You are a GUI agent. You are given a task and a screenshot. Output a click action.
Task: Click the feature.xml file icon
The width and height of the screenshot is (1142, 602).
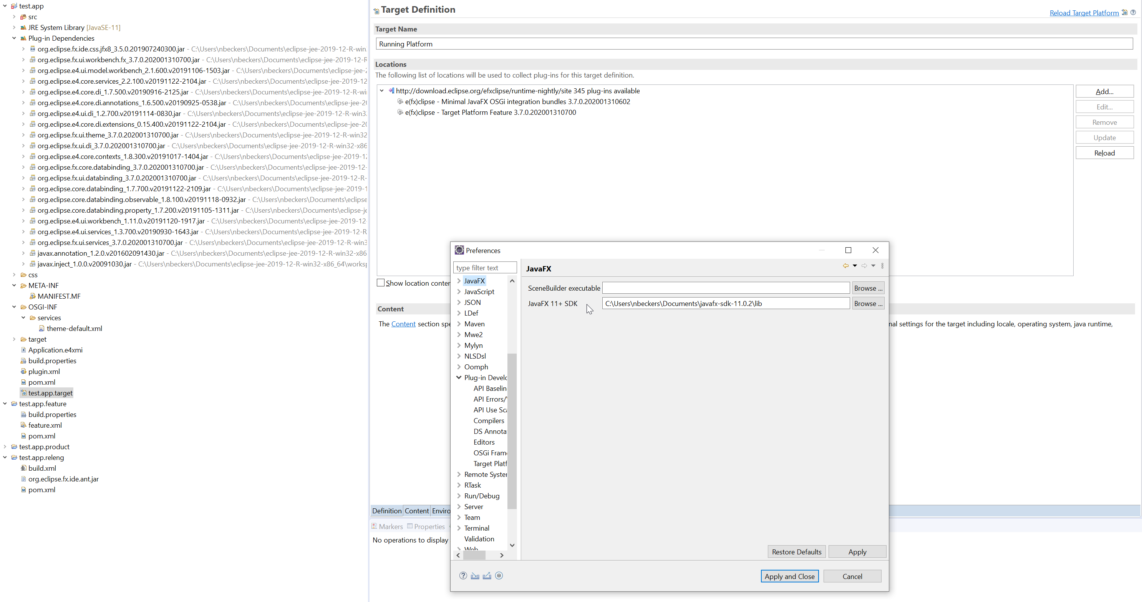tap(23, 425)
